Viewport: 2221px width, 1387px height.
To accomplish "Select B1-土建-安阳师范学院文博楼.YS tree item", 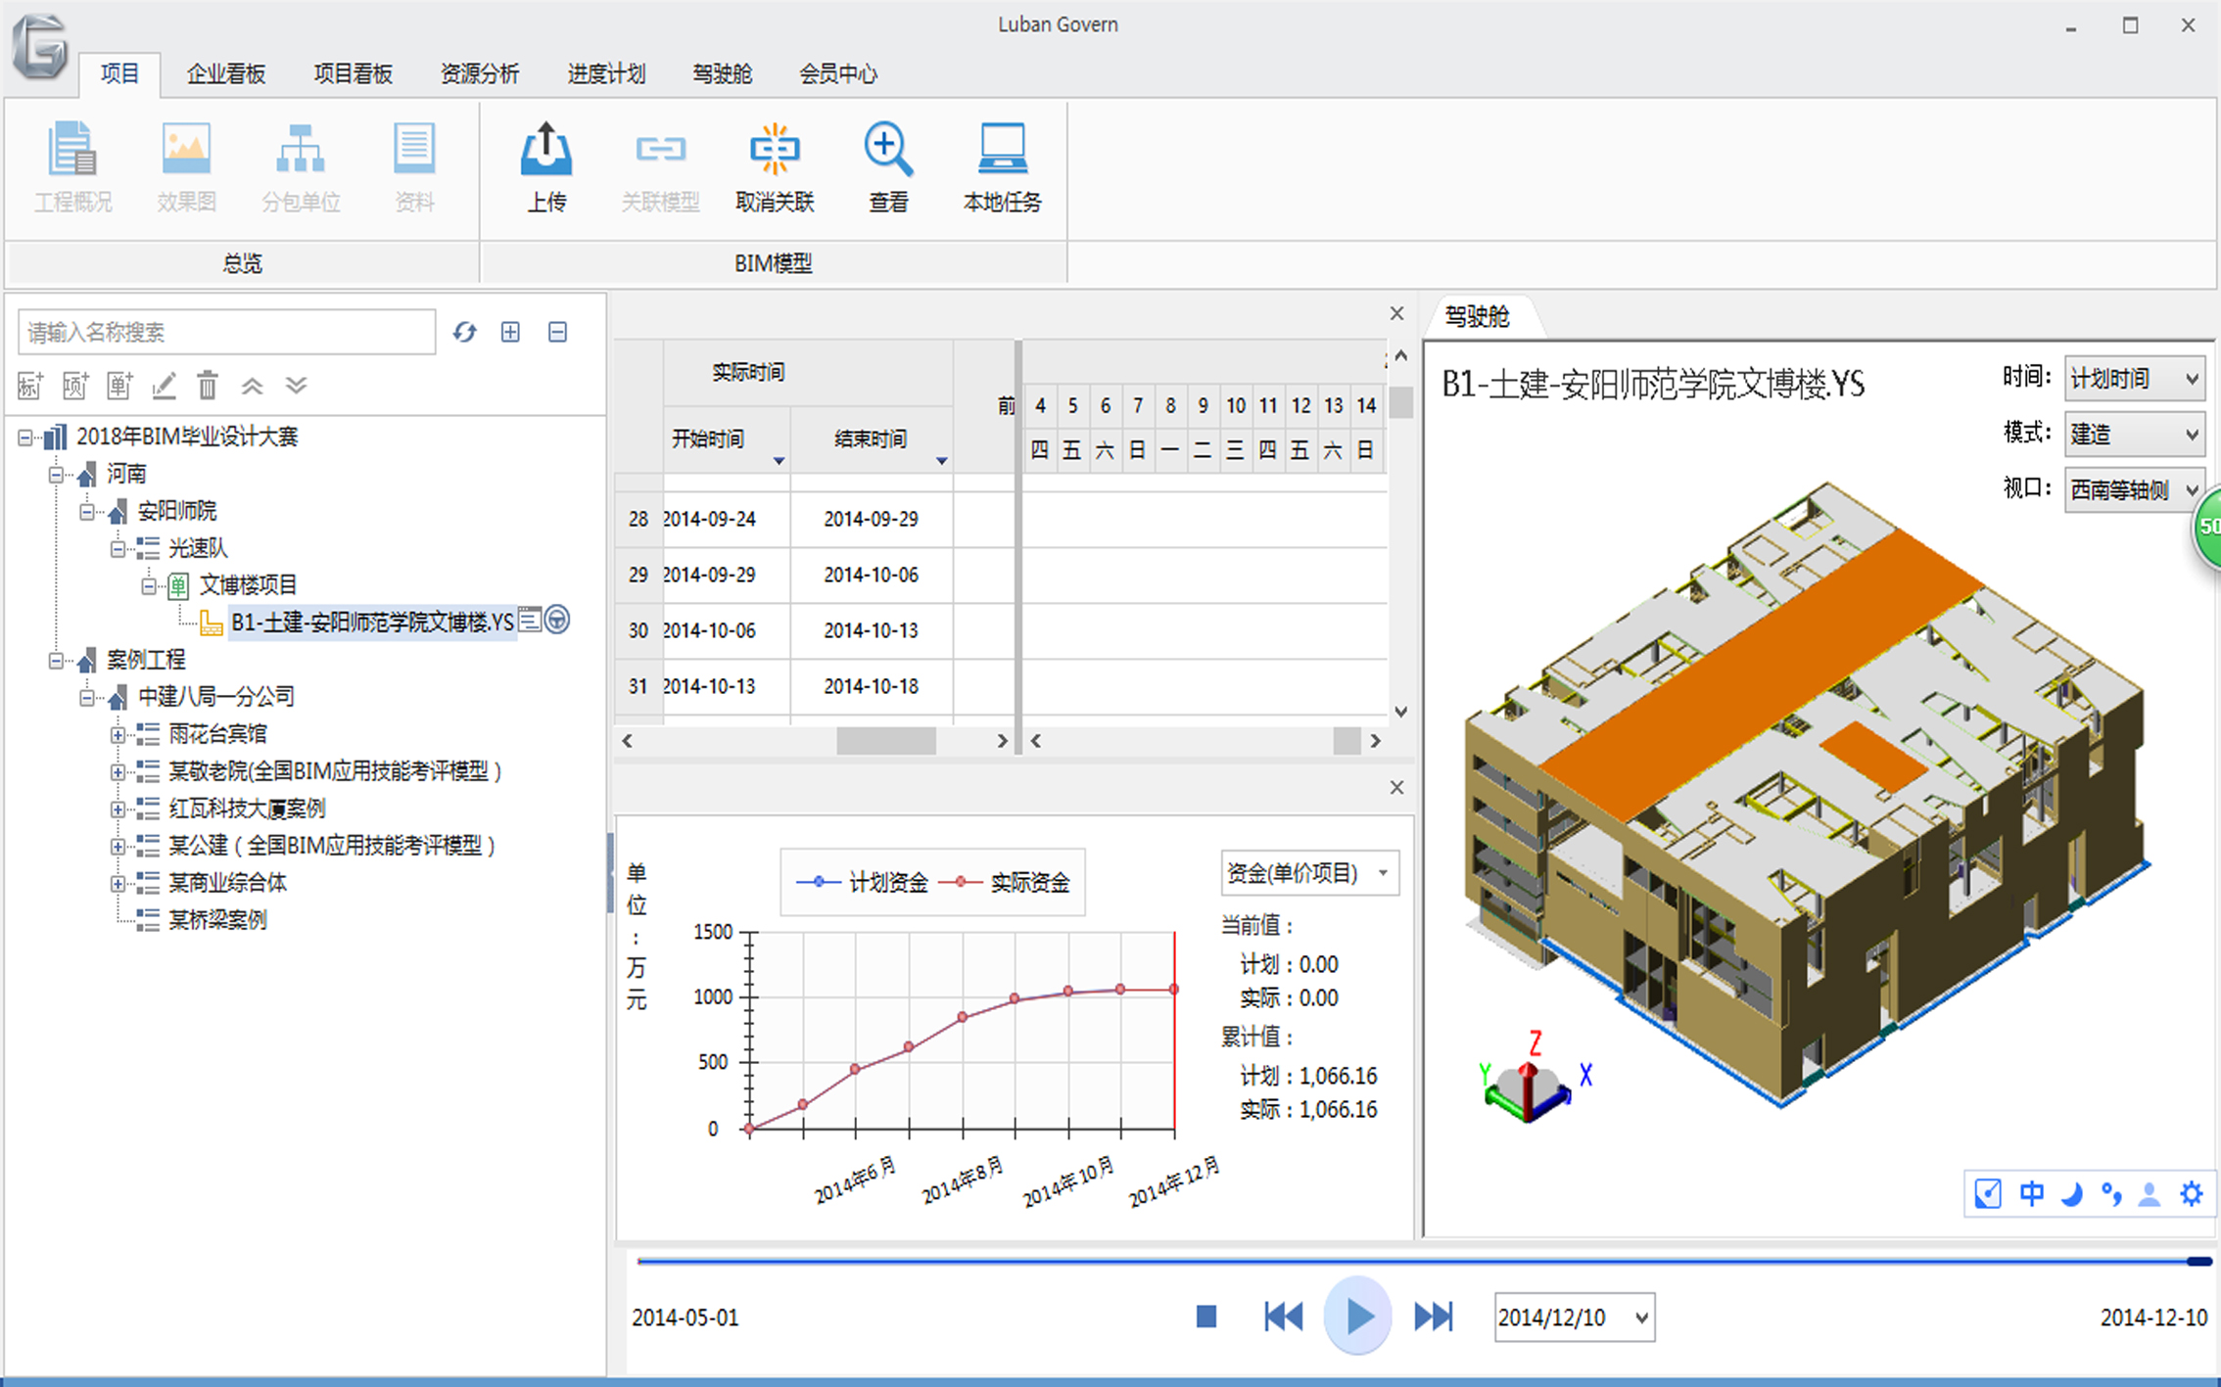I will pyautogui.click(x=372, y=622).
